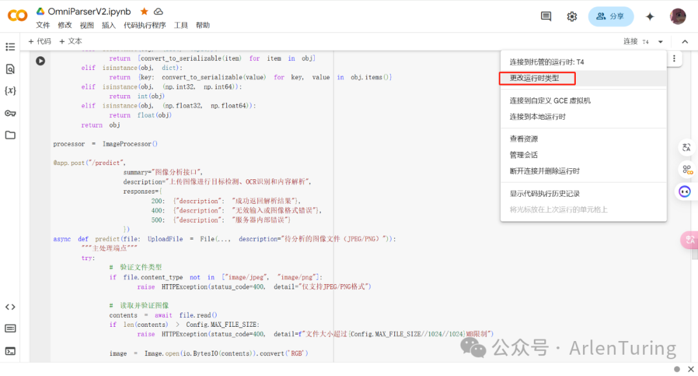Click the vertical scrollbar thumb at right
This screenshot has height=376, width=698.
695,254
